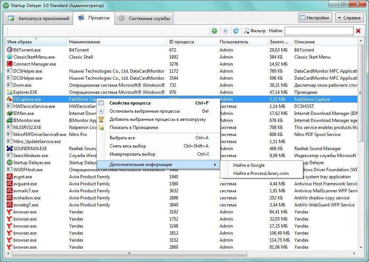Click the vertical scrollbar up arrow
This screenshot has width=369, height=262.
361,41
